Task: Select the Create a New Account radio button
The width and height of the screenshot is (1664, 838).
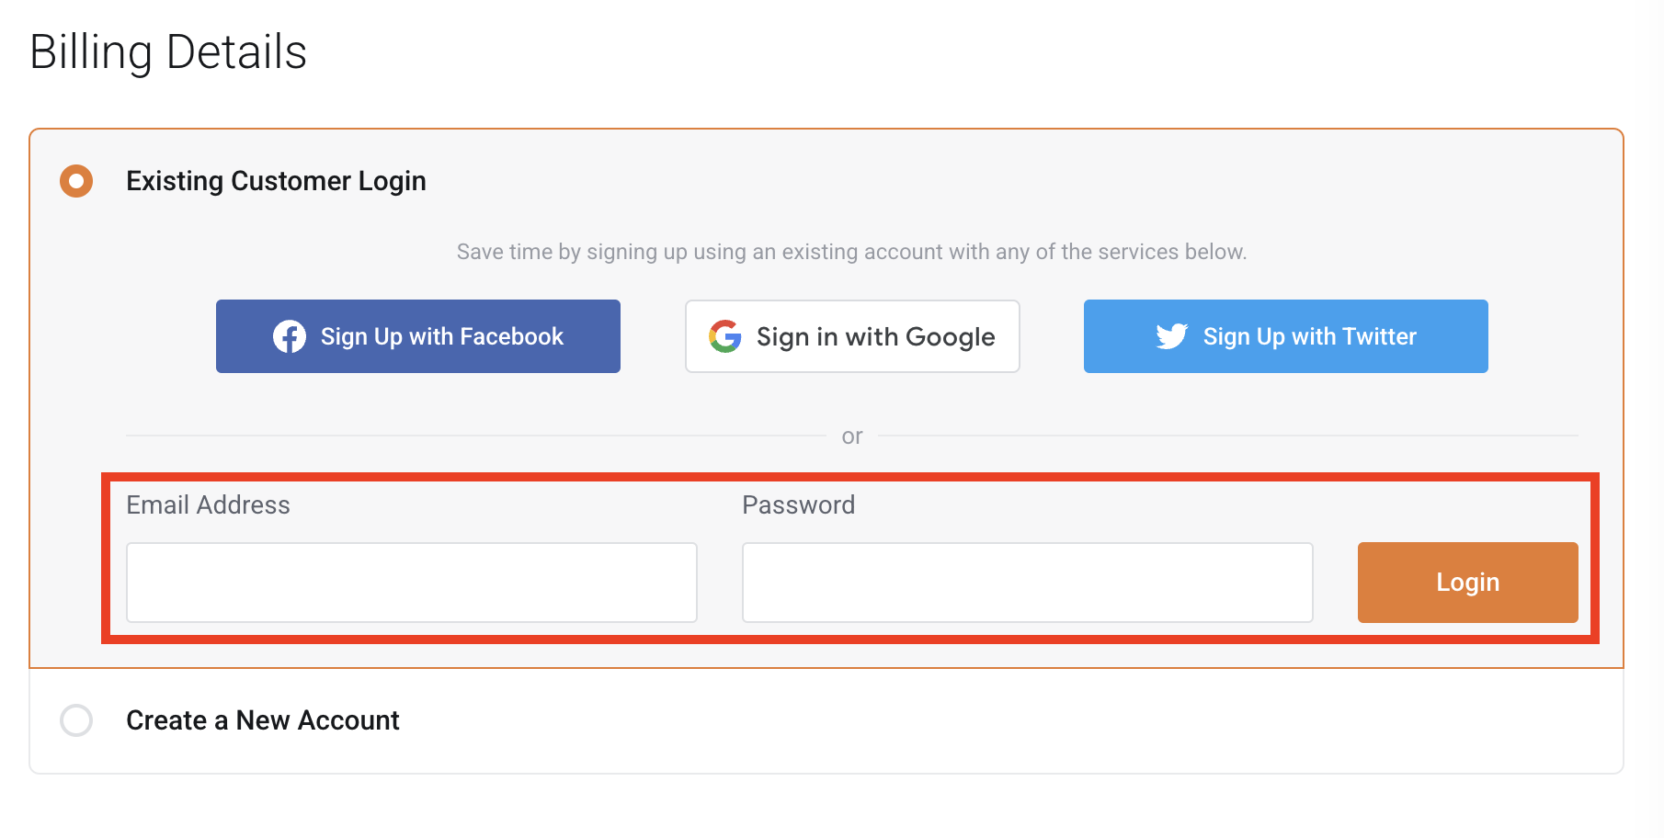Action: (x=76, y=720)
